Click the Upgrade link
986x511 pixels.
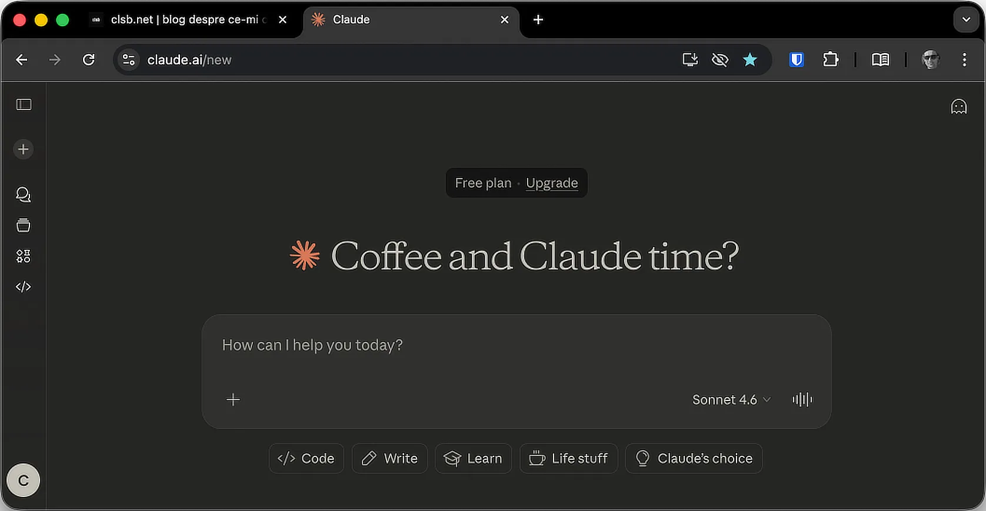[551, 183]
